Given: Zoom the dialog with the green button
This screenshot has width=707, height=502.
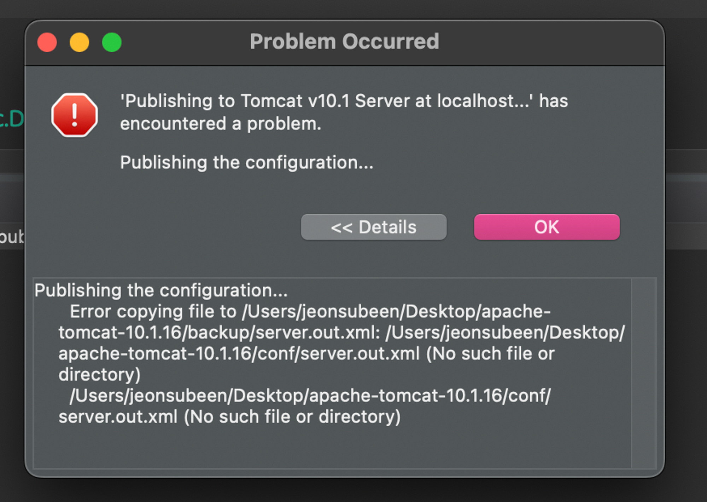Looking at the screenshot, I should [112, 42].
